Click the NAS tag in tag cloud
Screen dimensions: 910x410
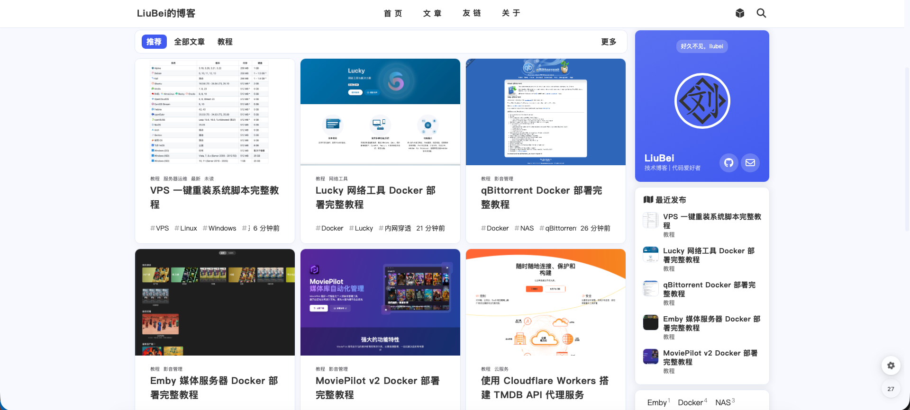click(725, 402)
